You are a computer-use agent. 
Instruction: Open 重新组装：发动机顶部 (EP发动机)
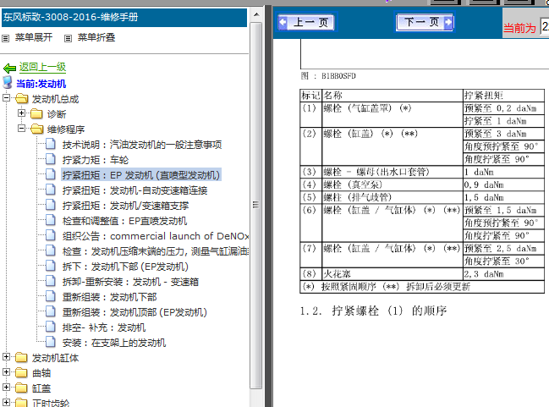pos(135,312)
